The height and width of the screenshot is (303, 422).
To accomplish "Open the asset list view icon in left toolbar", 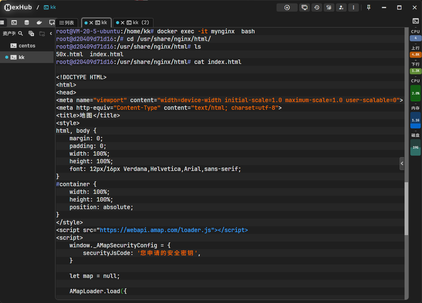I will [2, 22].
